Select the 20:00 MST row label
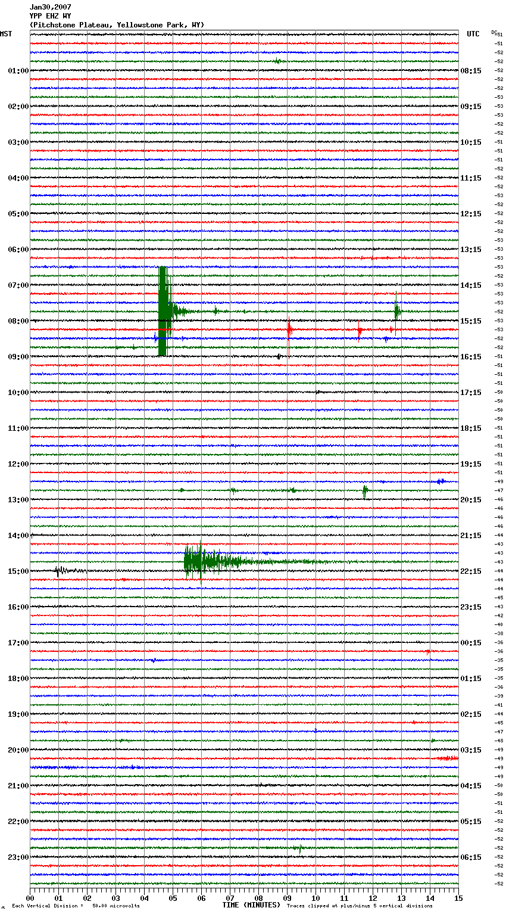This screenshot has height=914, width=506. 18,750
